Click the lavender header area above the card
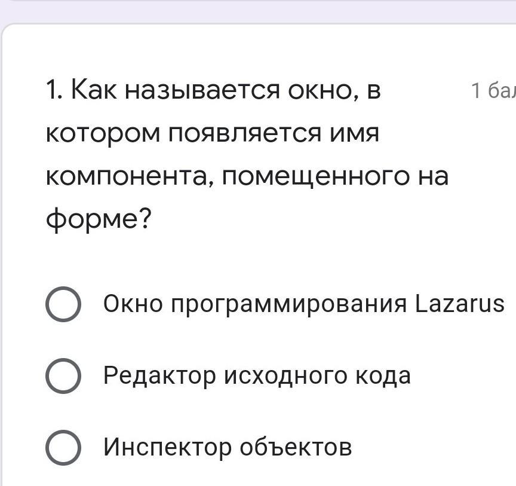The width and height of the screenshot is (516, 486). (x=258, y=11)
